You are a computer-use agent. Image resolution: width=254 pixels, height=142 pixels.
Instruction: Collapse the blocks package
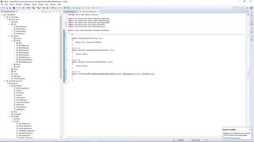[x=12, y=41]
